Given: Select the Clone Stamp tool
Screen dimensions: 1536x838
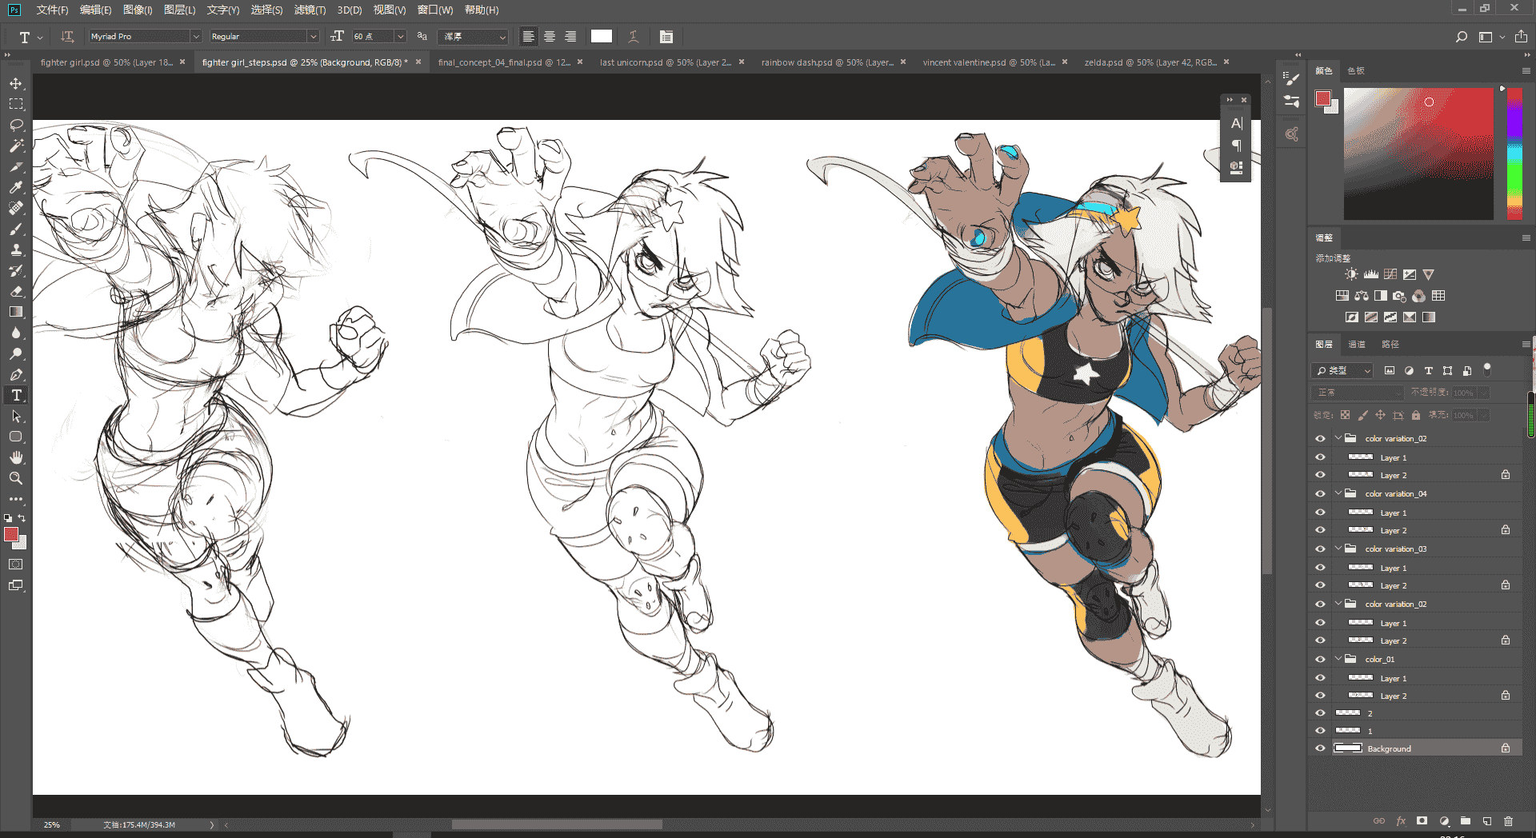Looking at the screenshot, I should tap(16, 249).
